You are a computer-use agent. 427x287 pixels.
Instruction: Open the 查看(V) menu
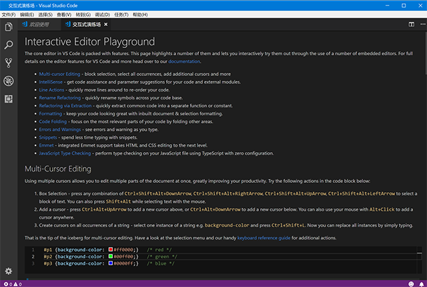tap(65, 14)
